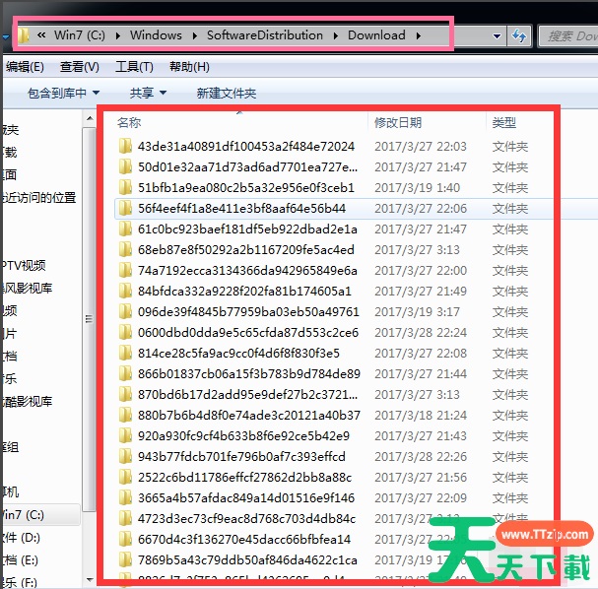Click folder icon of 51bfb1a9ea080c2b5a32e956e0f3ceb1

click(125, 187)
